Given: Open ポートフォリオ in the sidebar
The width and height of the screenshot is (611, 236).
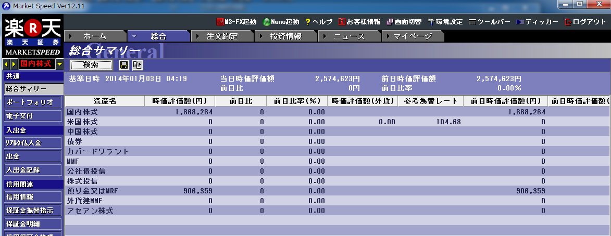Looking at the screenshot, I should pyautogui.click(x=33, y=102).
